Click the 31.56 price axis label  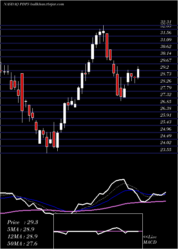tap(166, 33)
